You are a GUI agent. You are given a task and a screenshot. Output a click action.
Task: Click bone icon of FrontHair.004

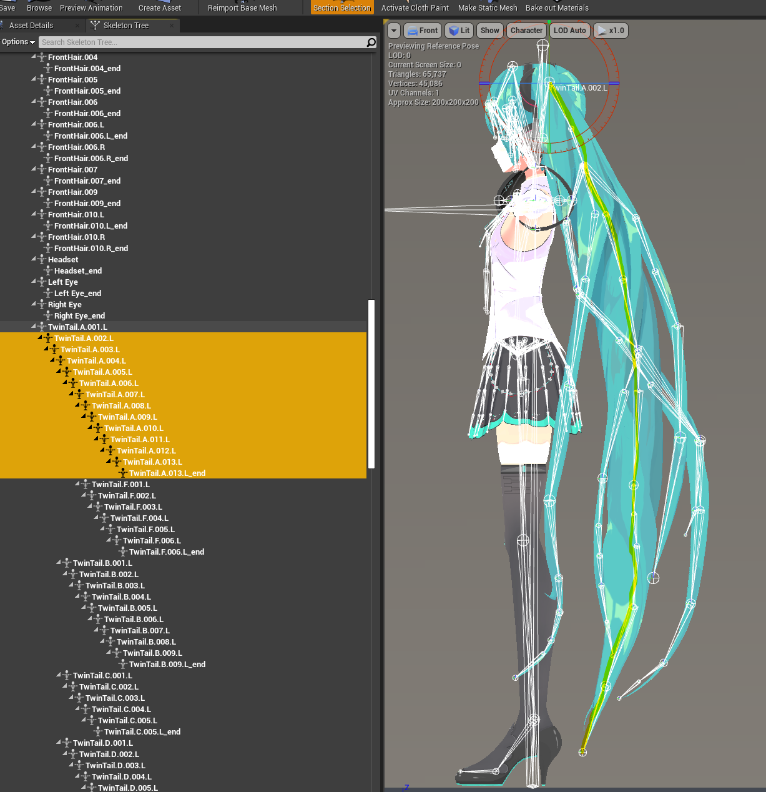pyautogui.click(x=42, y=57)
